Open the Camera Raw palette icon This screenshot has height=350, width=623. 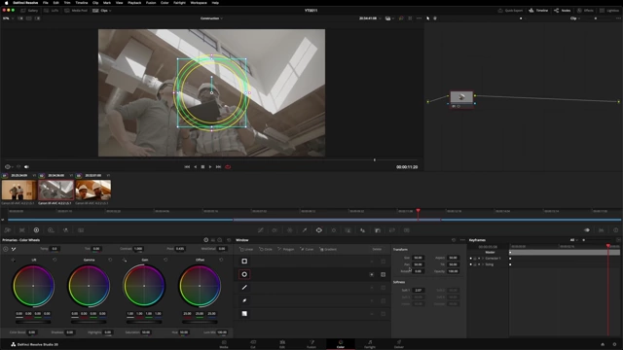coord(8,230)
